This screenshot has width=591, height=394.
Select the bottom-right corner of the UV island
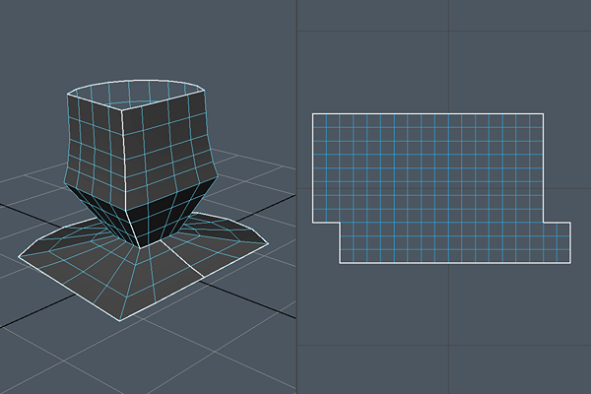pyautogui.click(x=570, y=264)
